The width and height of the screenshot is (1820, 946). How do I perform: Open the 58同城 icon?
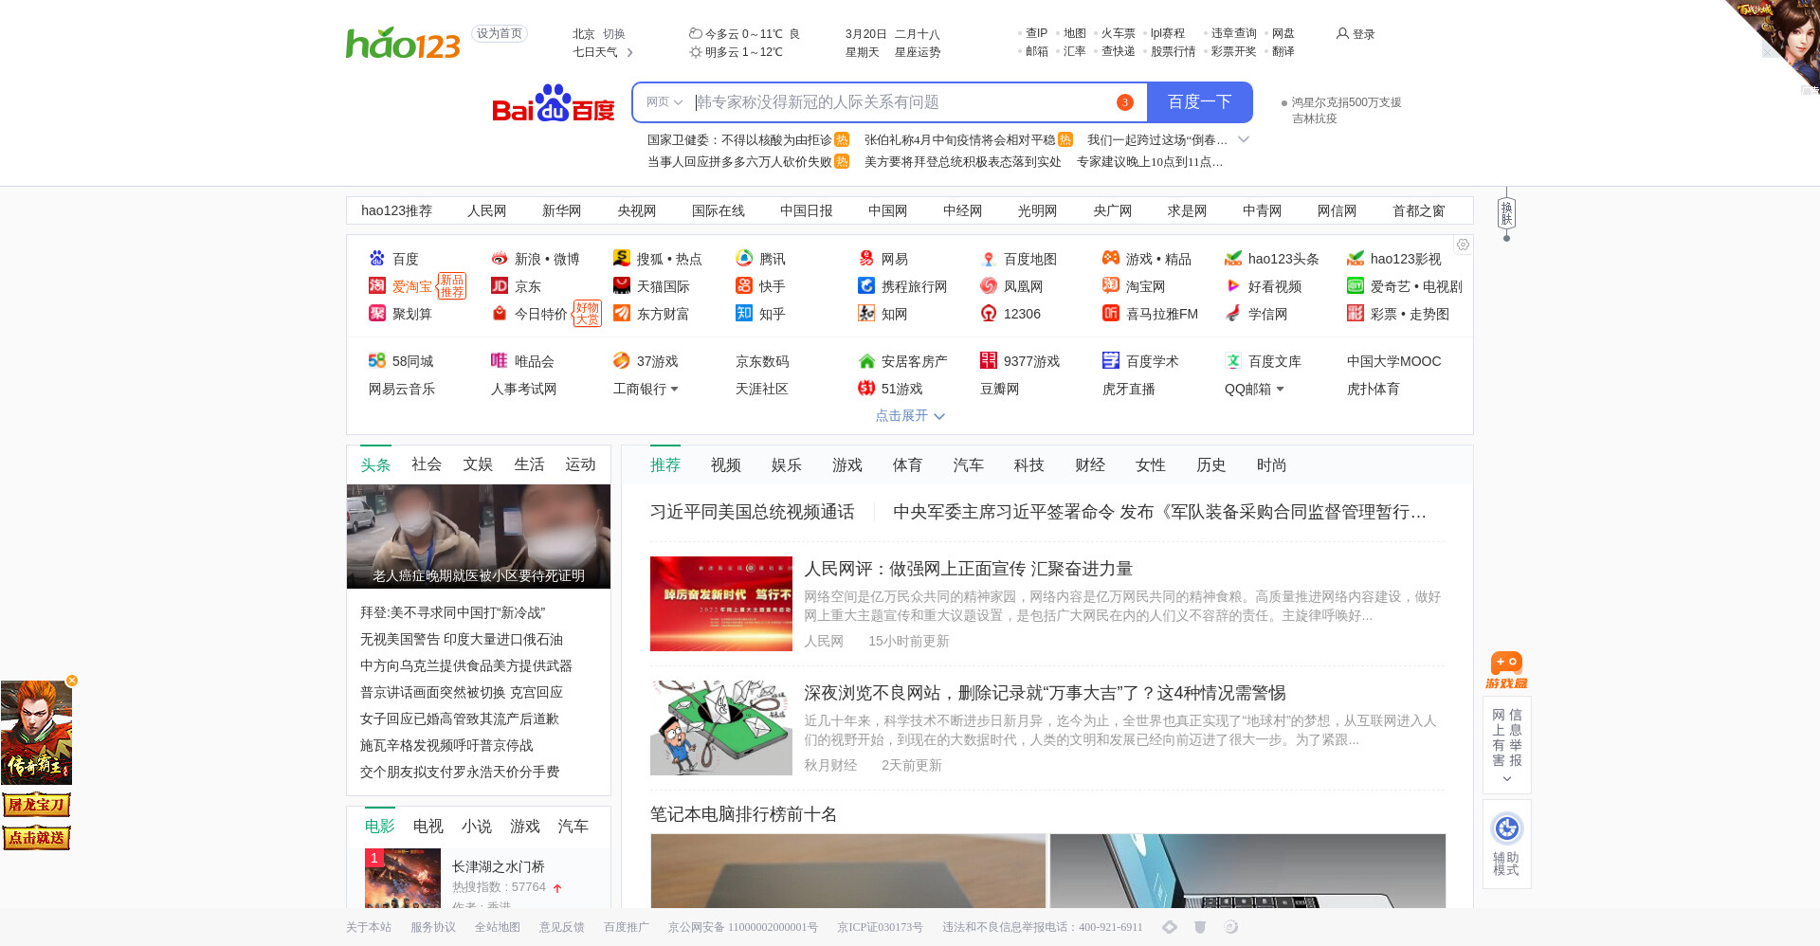click(377, 361)
